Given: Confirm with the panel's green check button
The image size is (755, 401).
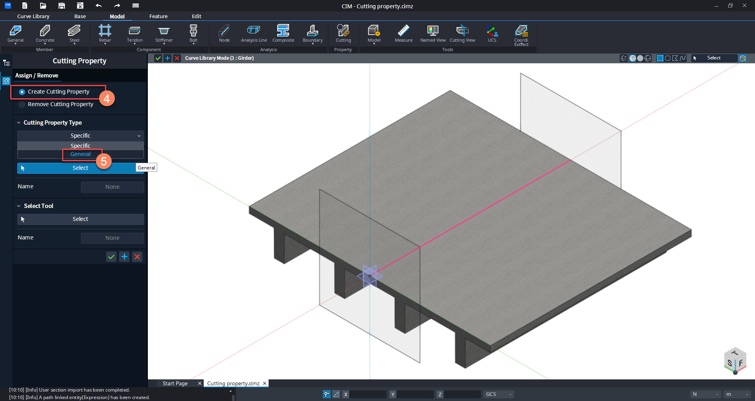Looking at the screenshot, I should tap(111, 257).
